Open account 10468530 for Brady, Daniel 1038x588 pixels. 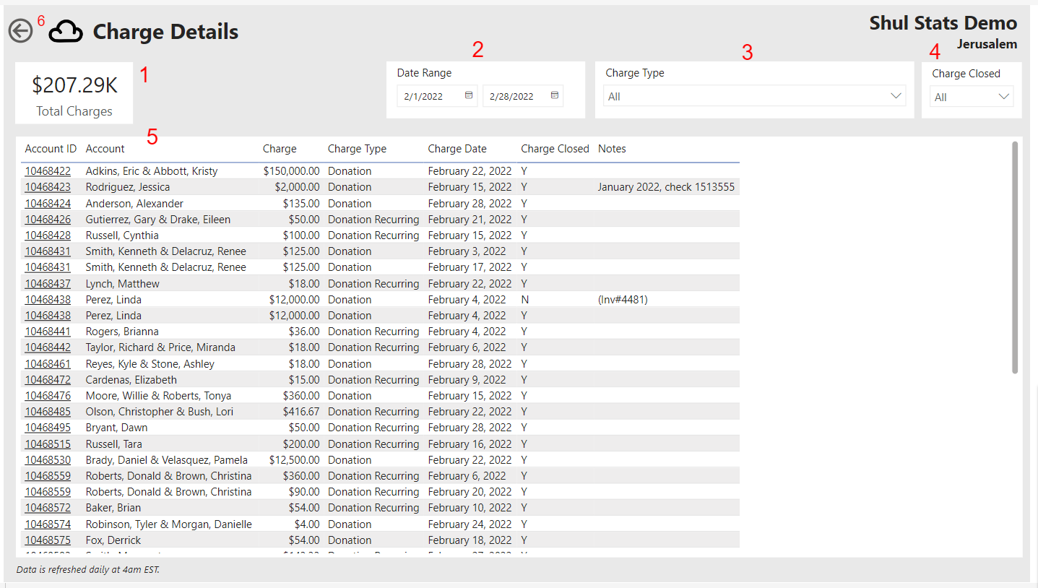click(48, 459)
